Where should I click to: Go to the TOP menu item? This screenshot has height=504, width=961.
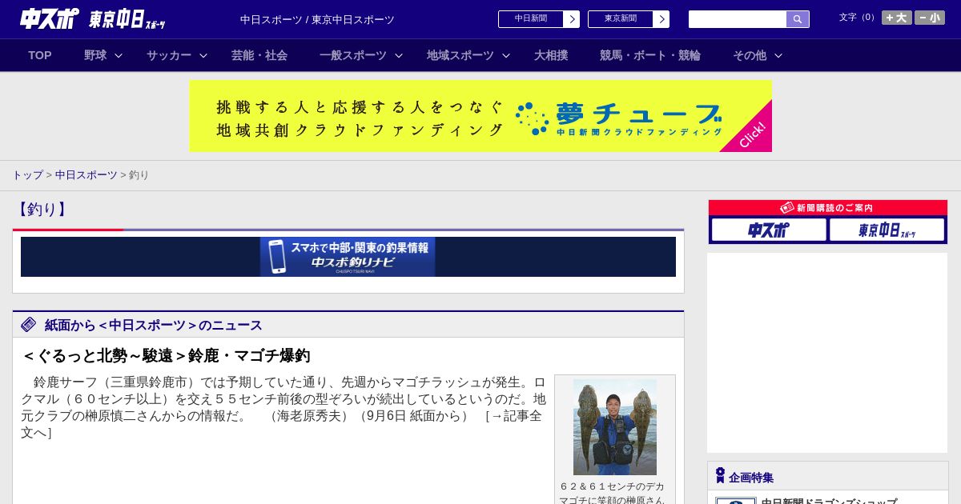(x=40, y=55)
